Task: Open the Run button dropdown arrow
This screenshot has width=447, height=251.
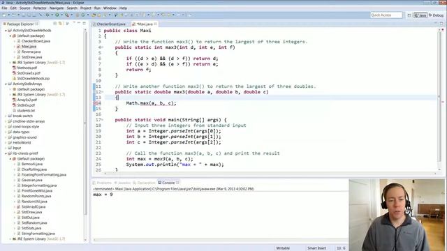Action: (x=61, y=15)
